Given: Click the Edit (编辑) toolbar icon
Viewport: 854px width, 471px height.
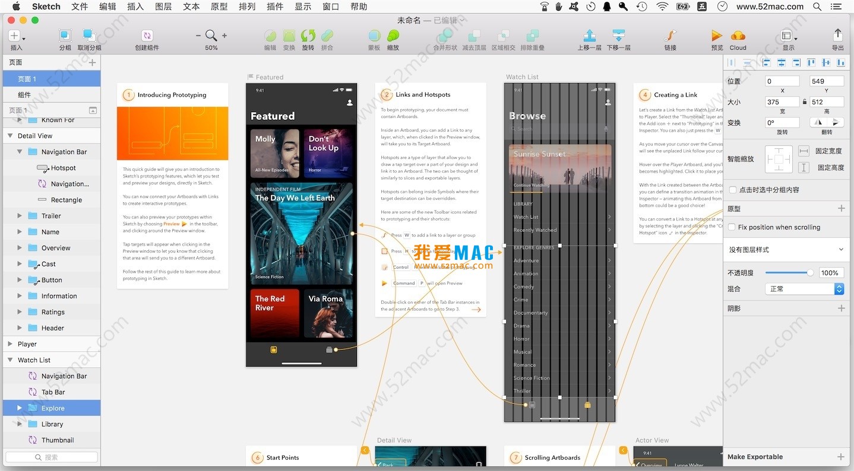Looking at the screenshot, I should coord(270,36).
